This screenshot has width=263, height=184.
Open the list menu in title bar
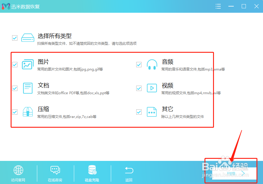tap(218, 6)
